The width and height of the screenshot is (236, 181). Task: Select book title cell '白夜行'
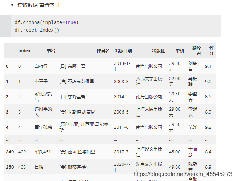tap(41, 66)
